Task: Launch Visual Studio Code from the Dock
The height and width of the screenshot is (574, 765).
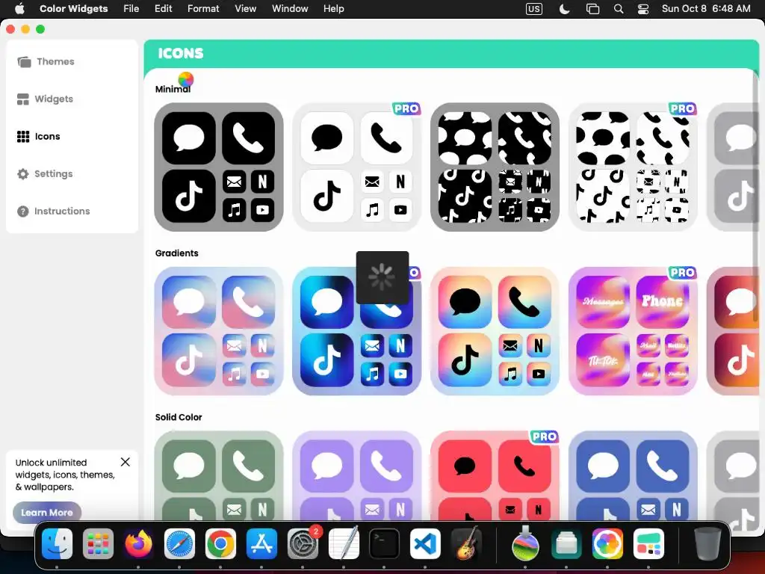Action: tap(425, 544)
